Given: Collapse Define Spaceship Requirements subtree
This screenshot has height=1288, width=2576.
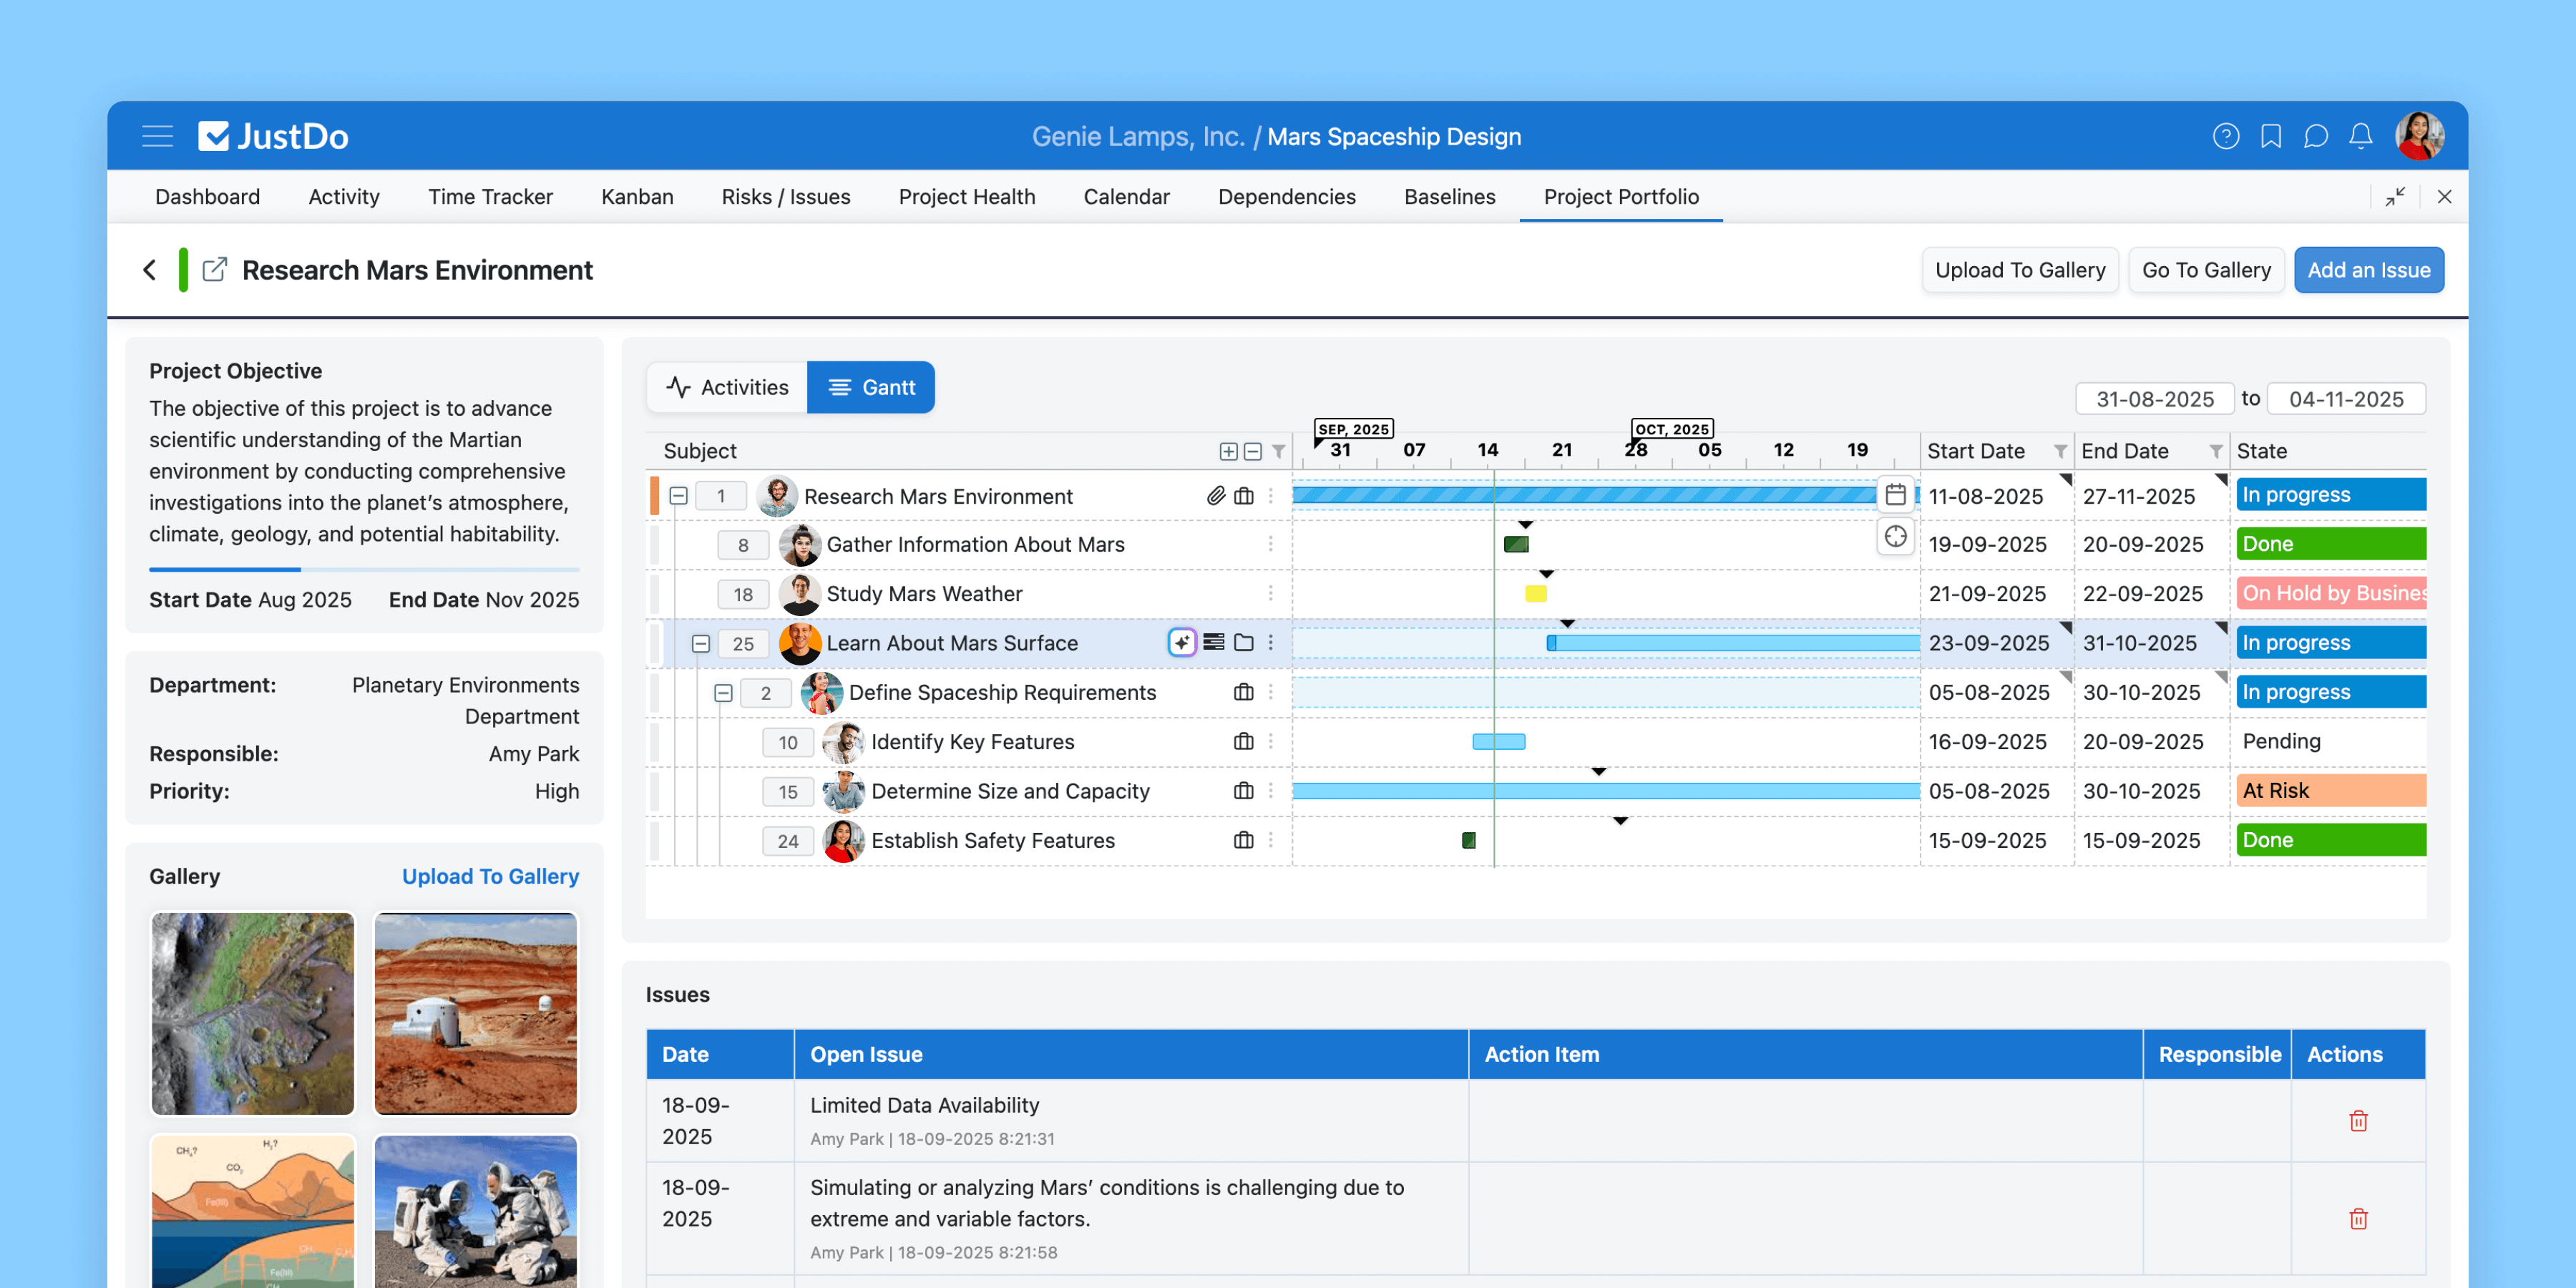Looking at the screenshot, I should point(723,693).
